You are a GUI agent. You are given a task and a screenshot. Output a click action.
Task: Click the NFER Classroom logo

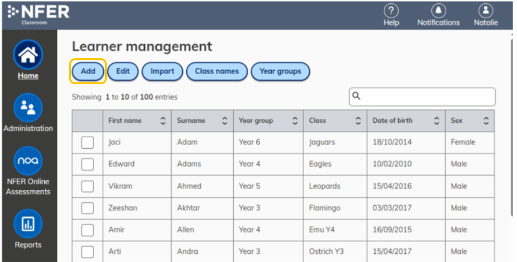pyautogui.click(x=38, y=15)
